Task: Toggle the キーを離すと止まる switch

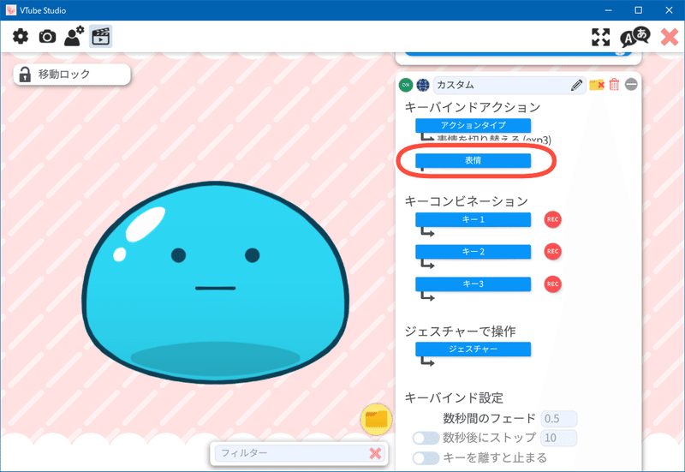Action: (x=426, y=458)
